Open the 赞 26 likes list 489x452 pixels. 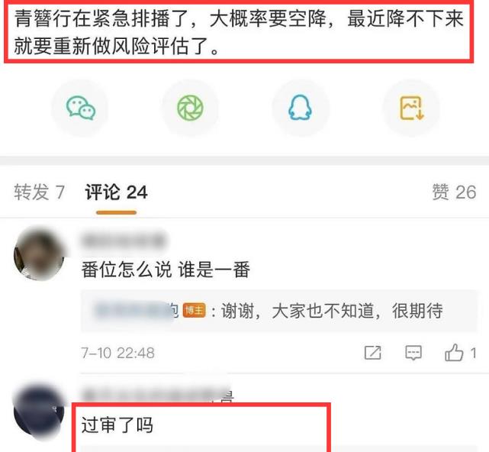point(454,192)
